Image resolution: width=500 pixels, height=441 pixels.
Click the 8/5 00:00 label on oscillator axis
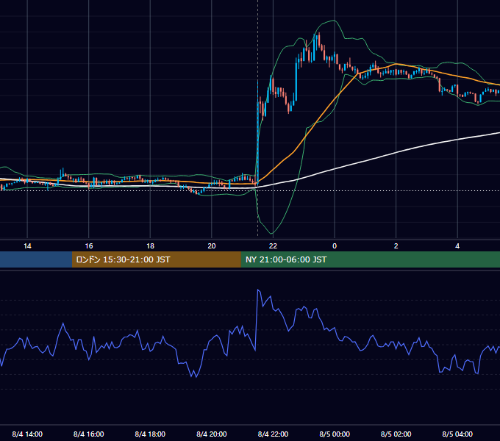point(335,434)
